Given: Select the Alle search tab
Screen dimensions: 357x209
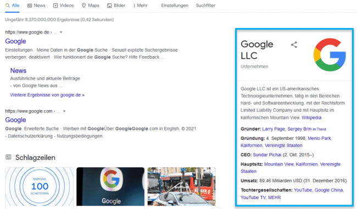Looking at the screenshot, I should pos(12,5).
